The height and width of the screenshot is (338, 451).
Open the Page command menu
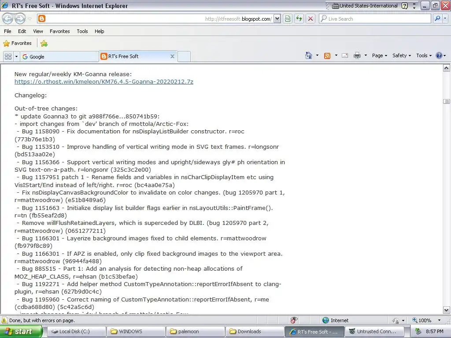(x=380, y=55)
